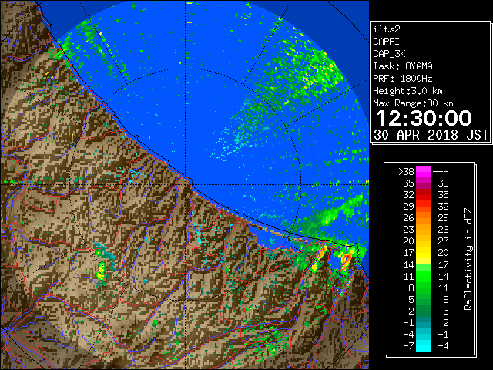Click the cyan -7 dBZ legend swatch

pyautogui.click(x=424, y=346)
